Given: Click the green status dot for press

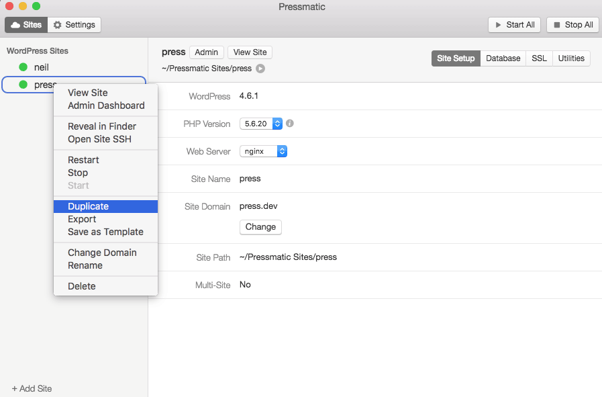Looking at the screenshot, I should pos(23,85).
